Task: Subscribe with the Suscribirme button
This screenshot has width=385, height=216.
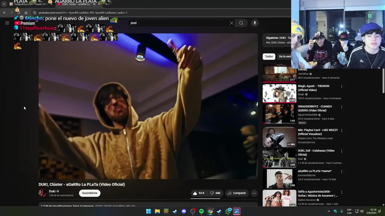Action: click(90, 193)
